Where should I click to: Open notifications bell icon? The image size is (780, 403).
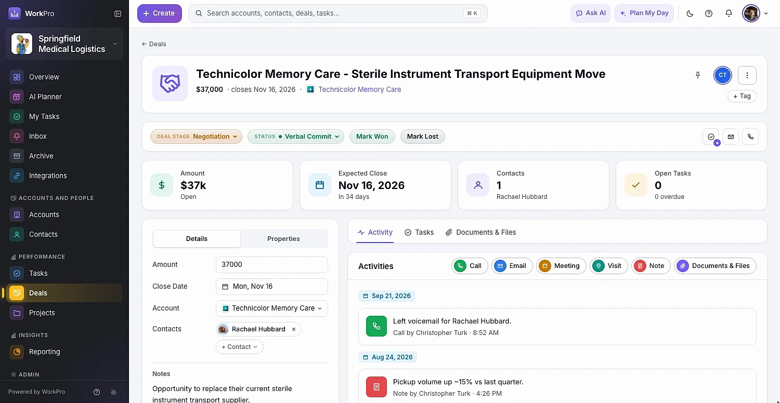coord(729,14)
